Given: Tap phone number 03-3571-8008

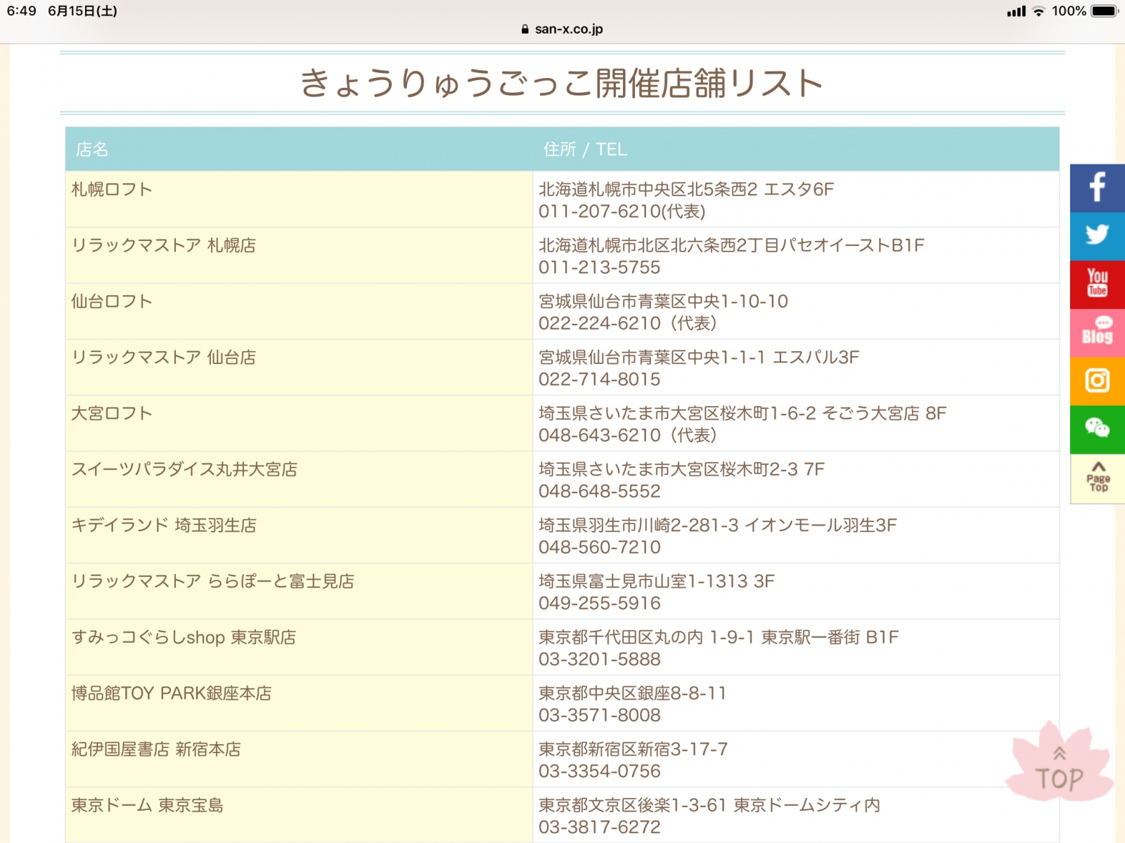Looking at the screenshot, I should tap(600, 715).
